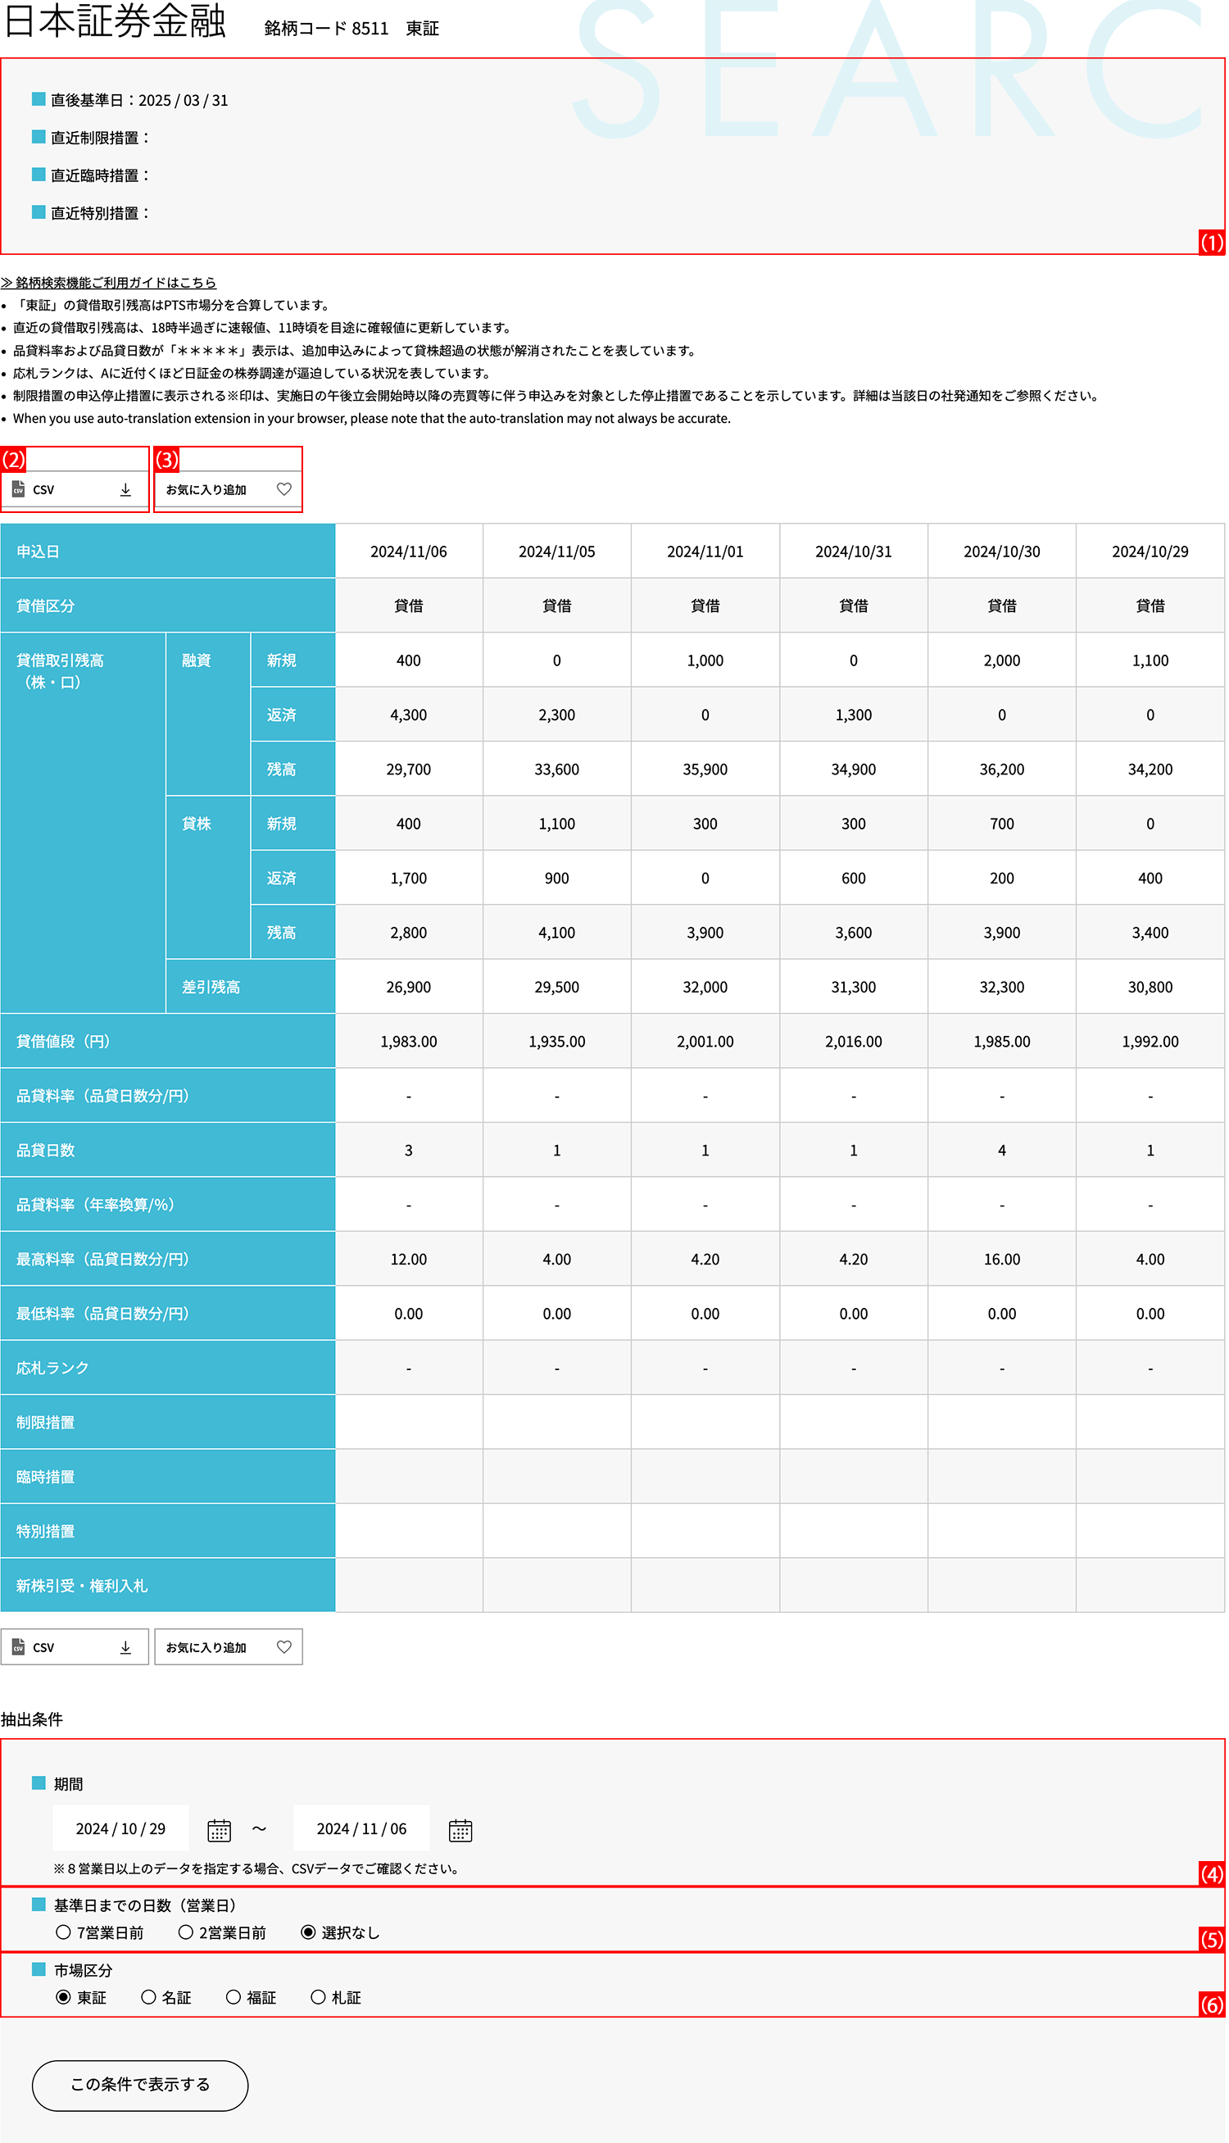This screenshot has width=1229, height=2143.
Task: Click the 貸借値段（円） row header
Action: 168,1042
